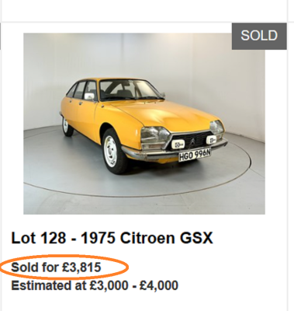
Task: Click the HGO 996N number plate
Action: (x=195, y=155)
